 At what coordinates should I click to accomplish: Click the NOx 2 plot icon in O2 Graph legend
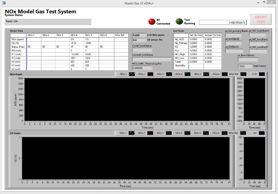coord(150,133)
